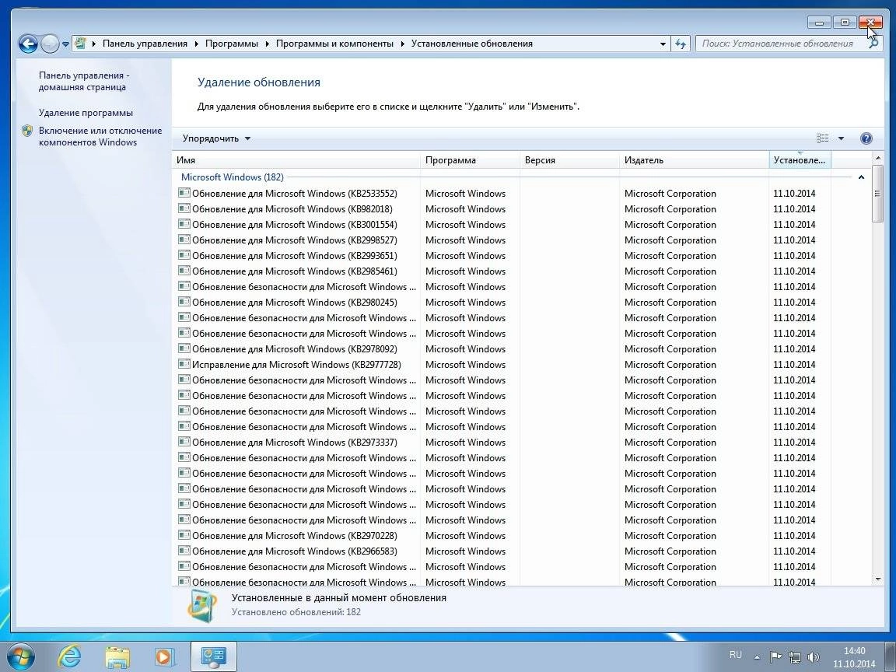Sort by Издатель column header
This screenshot has width=896, height=672.
click(x=694, y=160)
